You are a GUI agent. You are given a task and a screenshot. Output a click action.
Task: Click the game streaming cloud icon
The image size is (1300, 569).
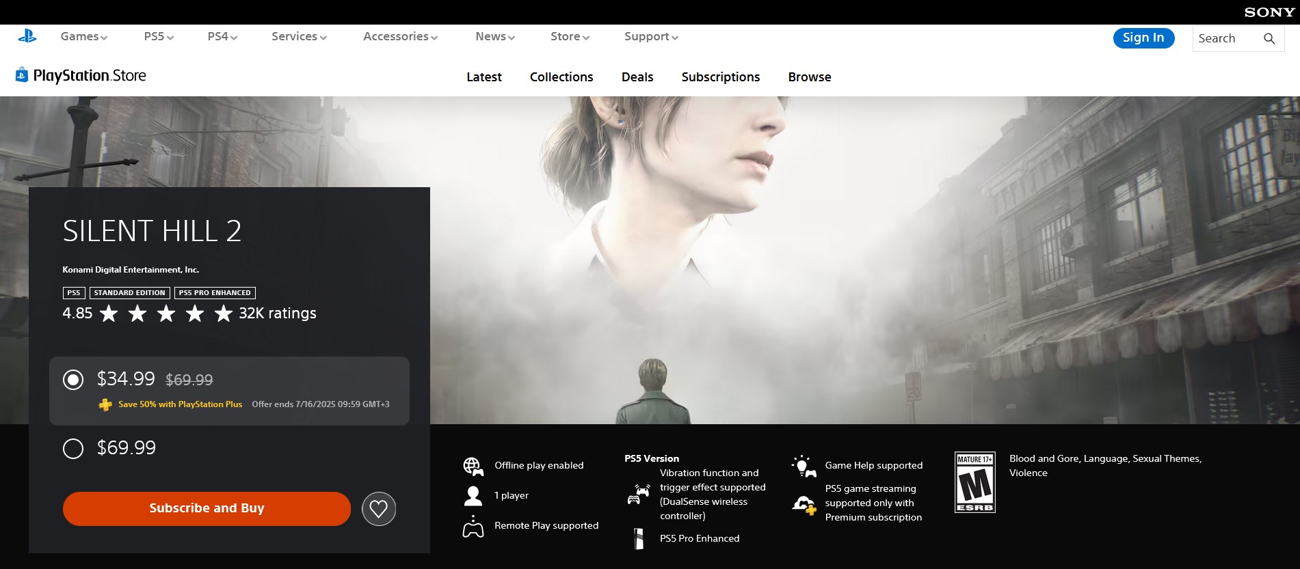click(804, 505)
